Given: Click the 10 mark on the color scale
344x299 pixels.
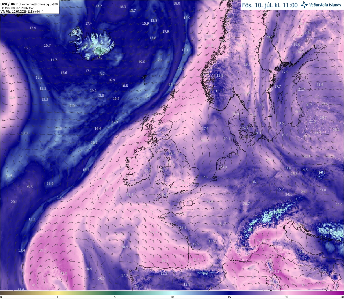Looking at the screenshot, I should click(172, 297).
